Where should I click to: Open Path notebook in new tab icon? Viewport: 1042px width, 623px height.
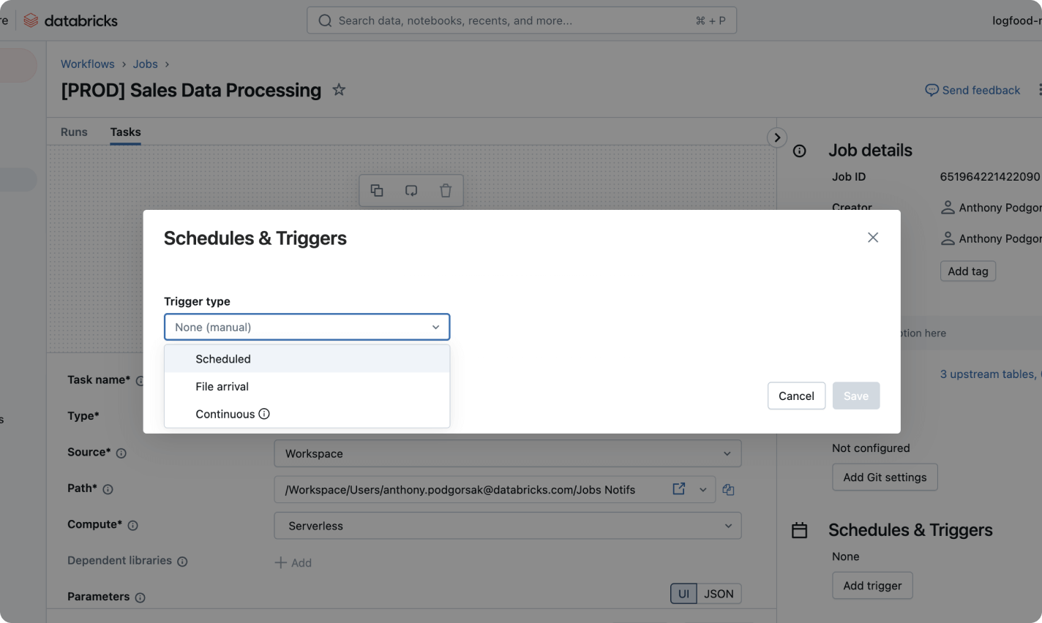pyautogui.click(x=679, y=489)
